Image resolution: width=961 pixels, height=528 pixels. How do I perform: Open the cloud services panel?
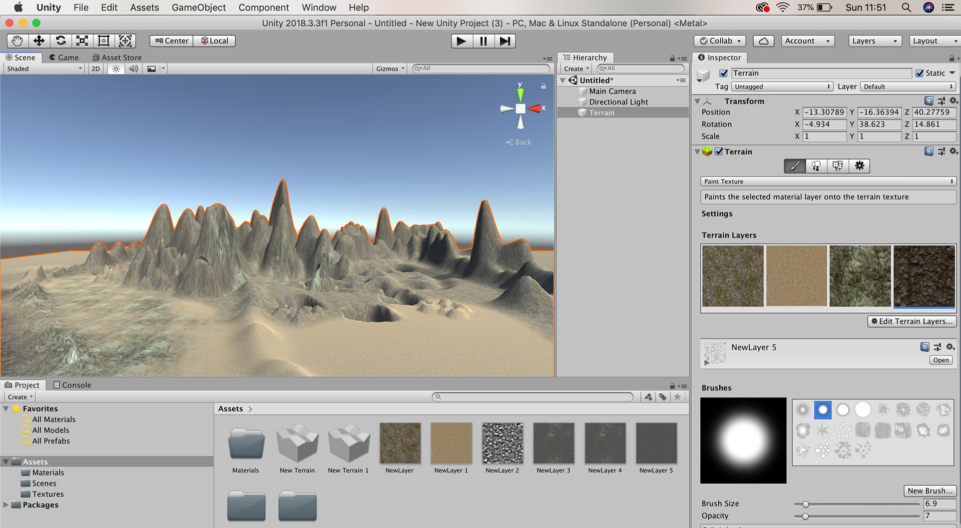[x=764, y=41]
